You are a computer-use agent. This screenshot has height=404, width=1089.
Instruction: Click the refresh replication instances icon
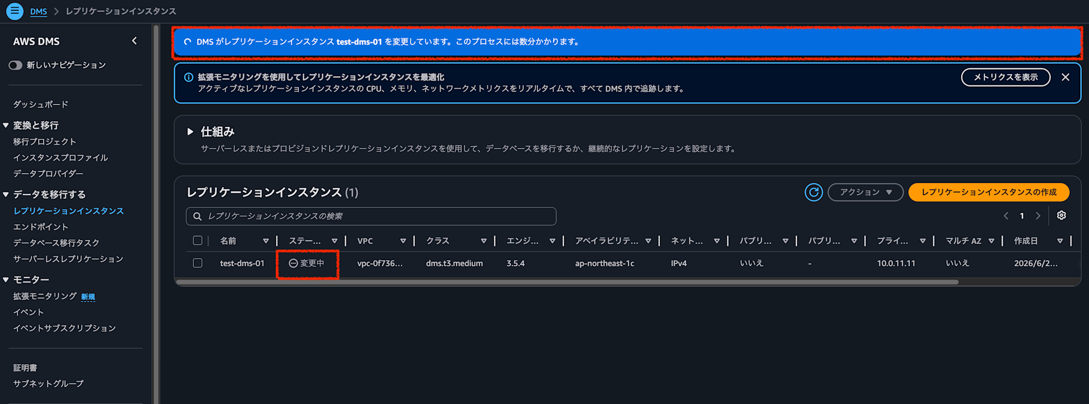coord(813,192)
